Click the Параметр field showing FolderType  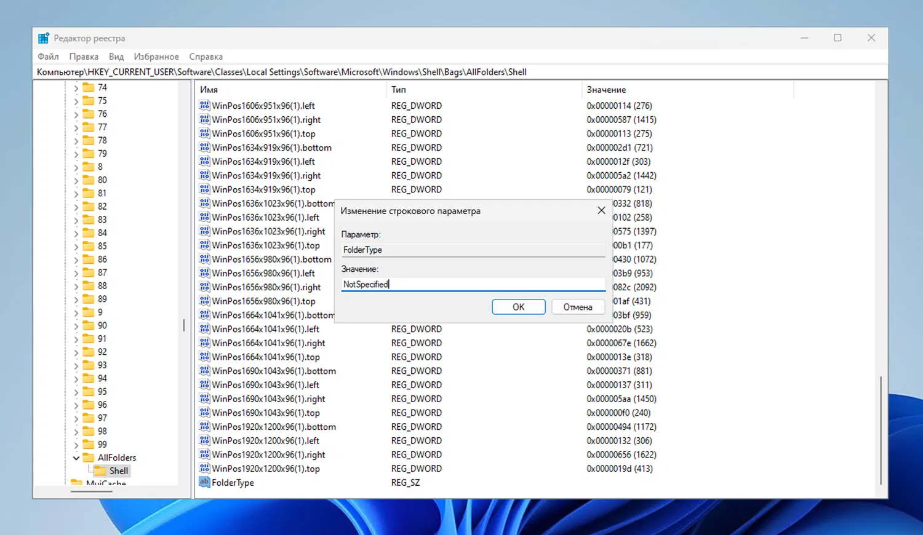[473, 250]
